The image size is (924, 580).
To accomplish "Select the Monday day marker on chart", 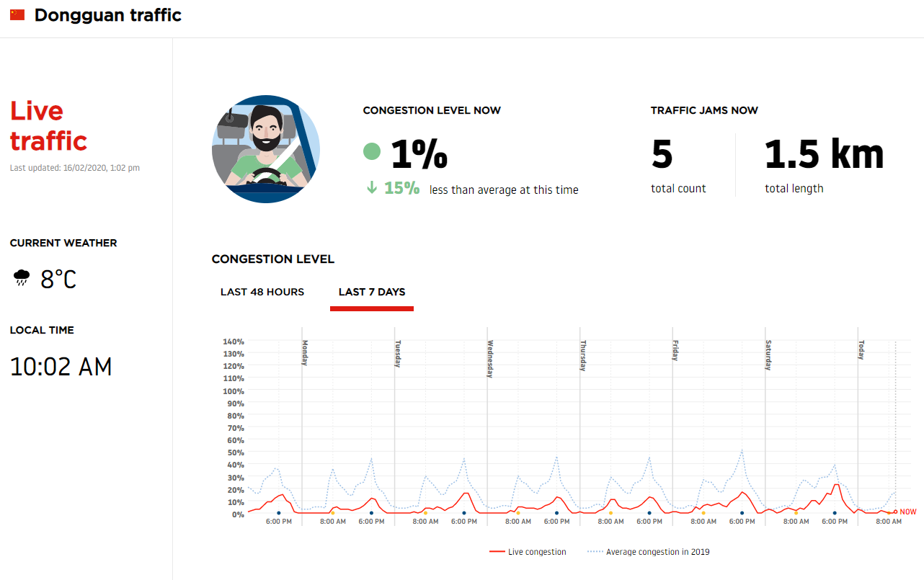I will 305,352.
